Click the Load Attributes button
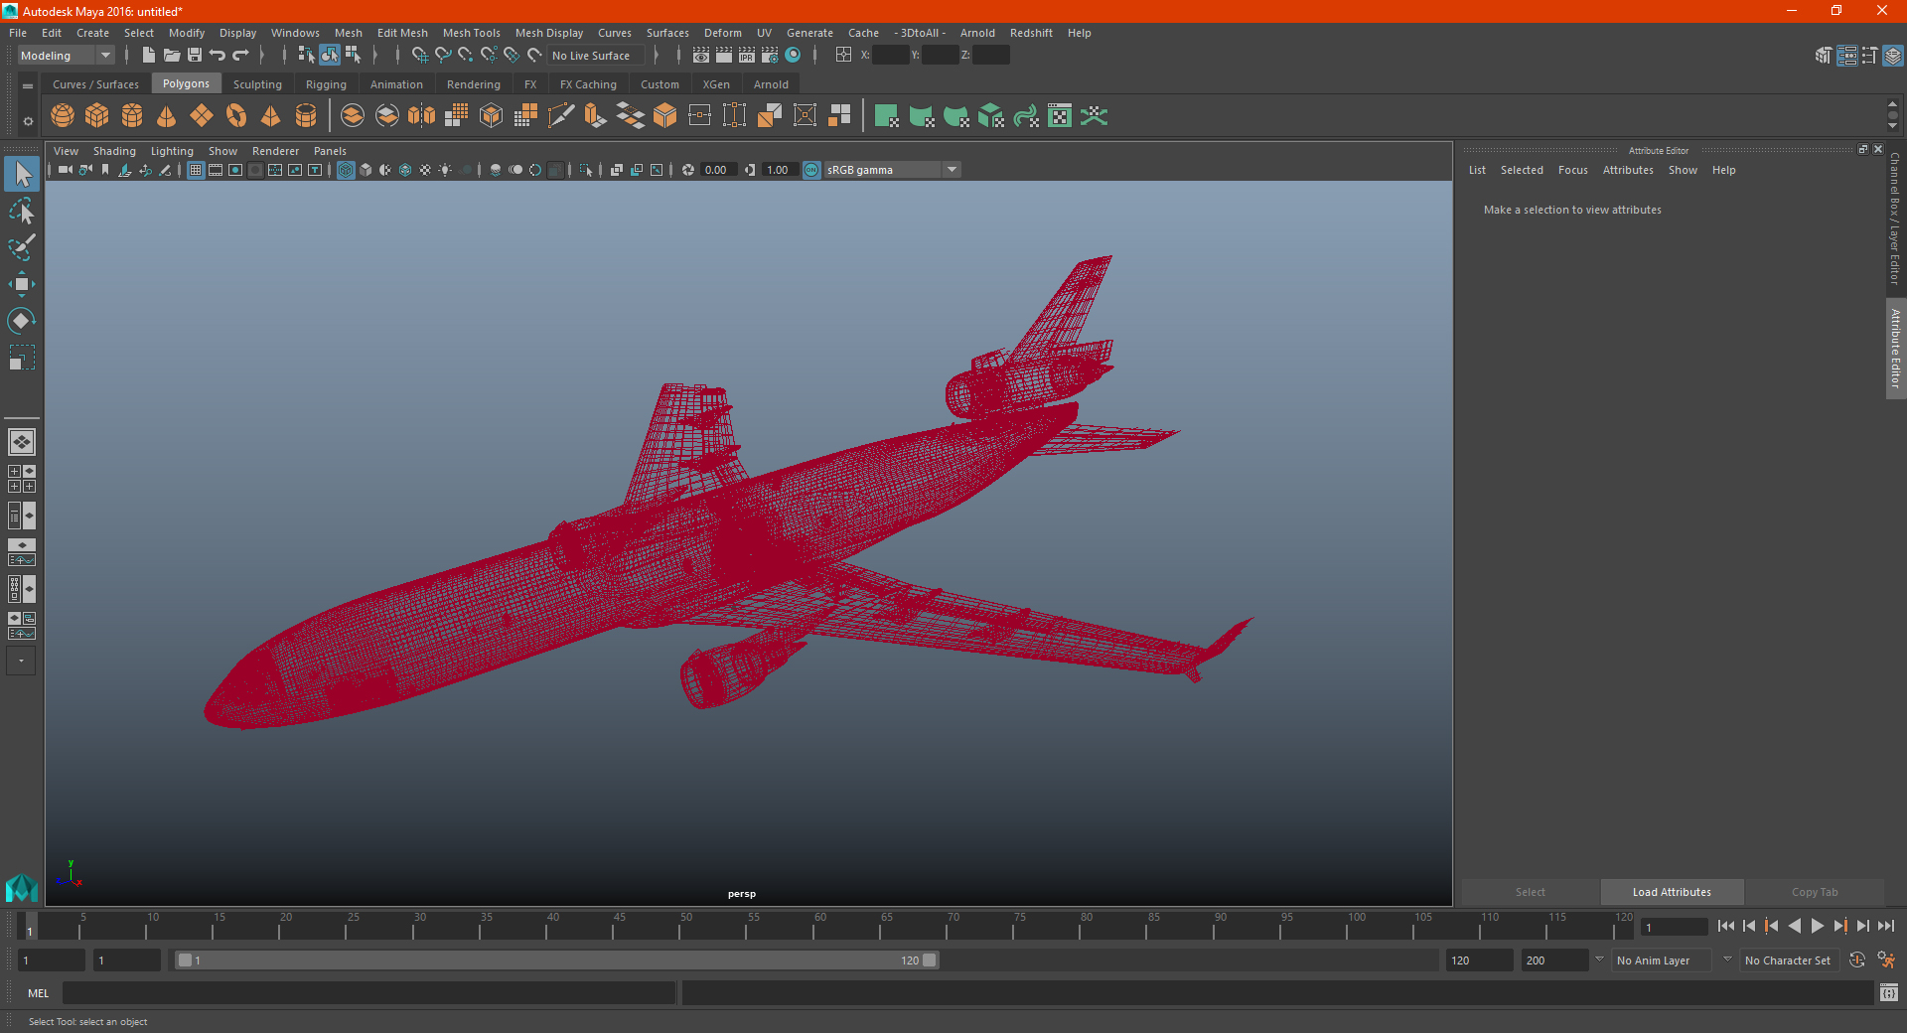This screenshot has height=1033, width=1907. pos(1672,892)
